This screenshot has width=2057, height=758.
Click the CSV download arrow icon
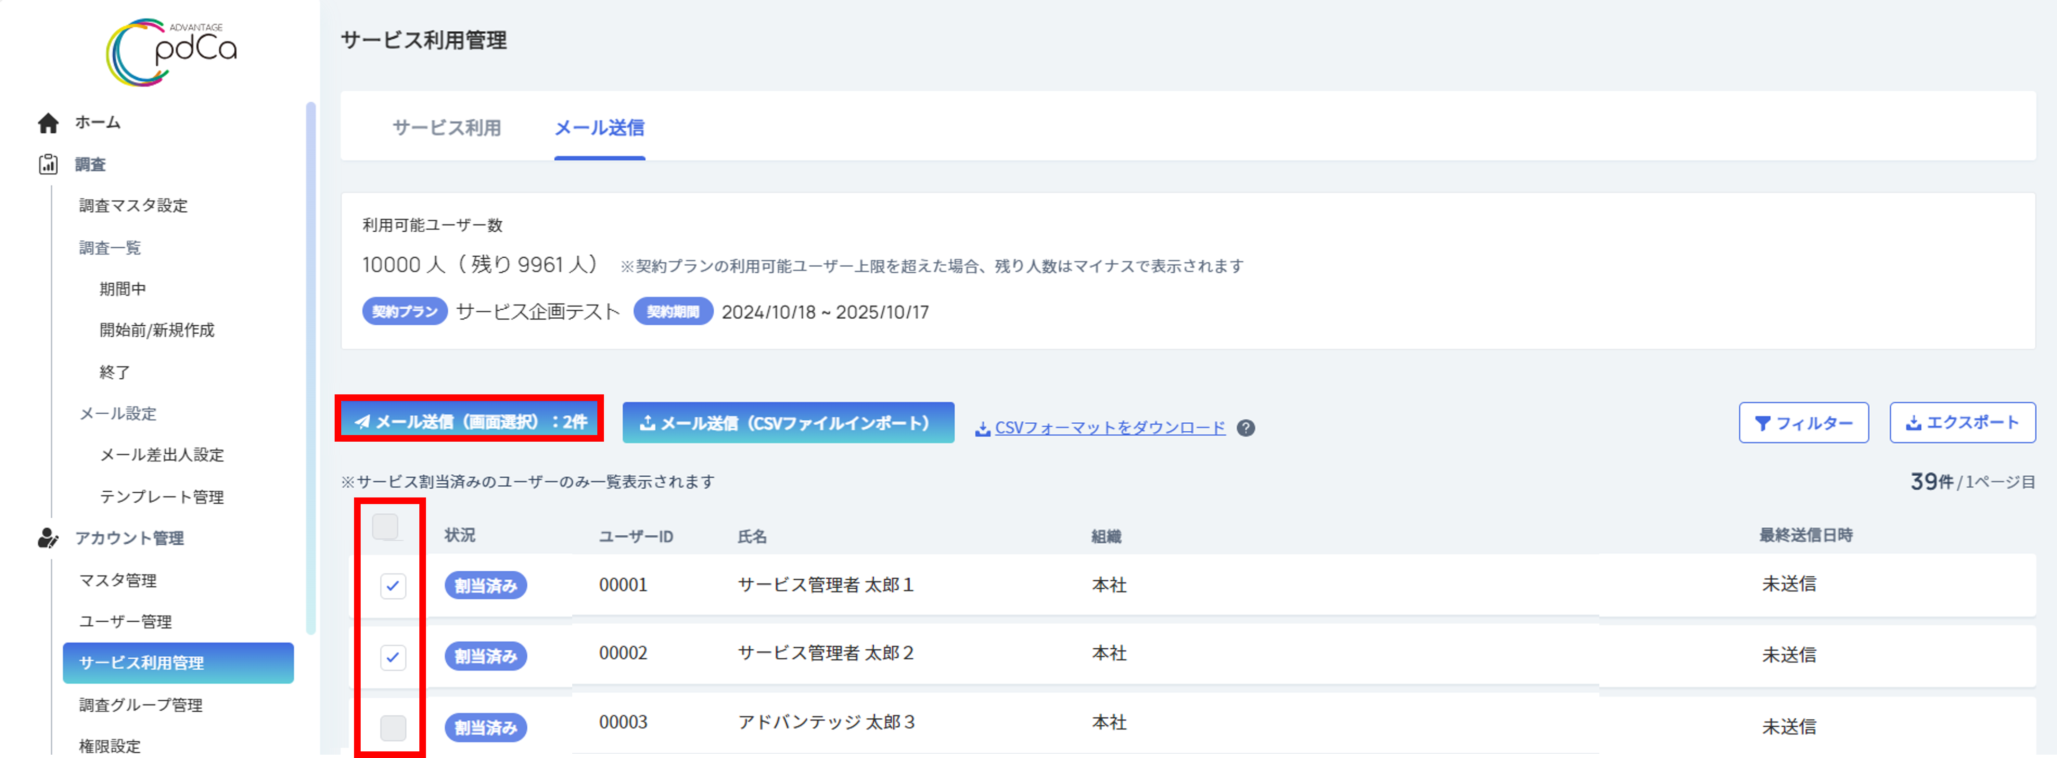pos(983,428)
